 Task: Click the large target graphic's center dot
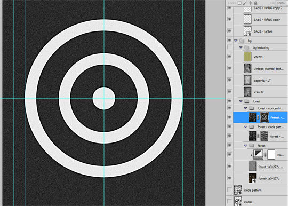[104, 98]
